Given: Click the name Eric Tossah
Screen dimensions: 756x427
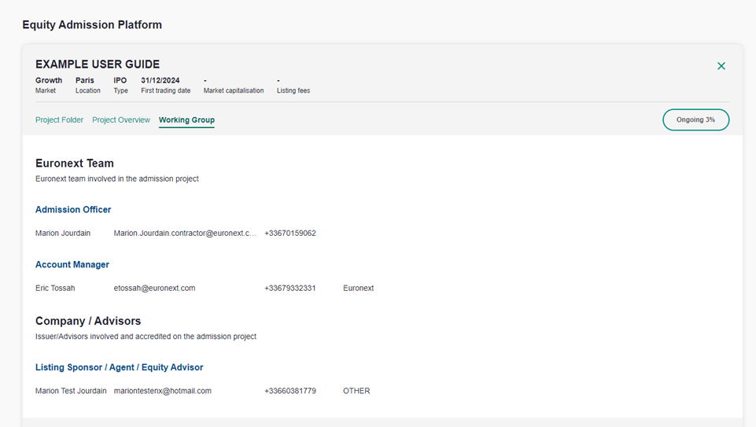Looking at the screenshot, I should point(55,288).
